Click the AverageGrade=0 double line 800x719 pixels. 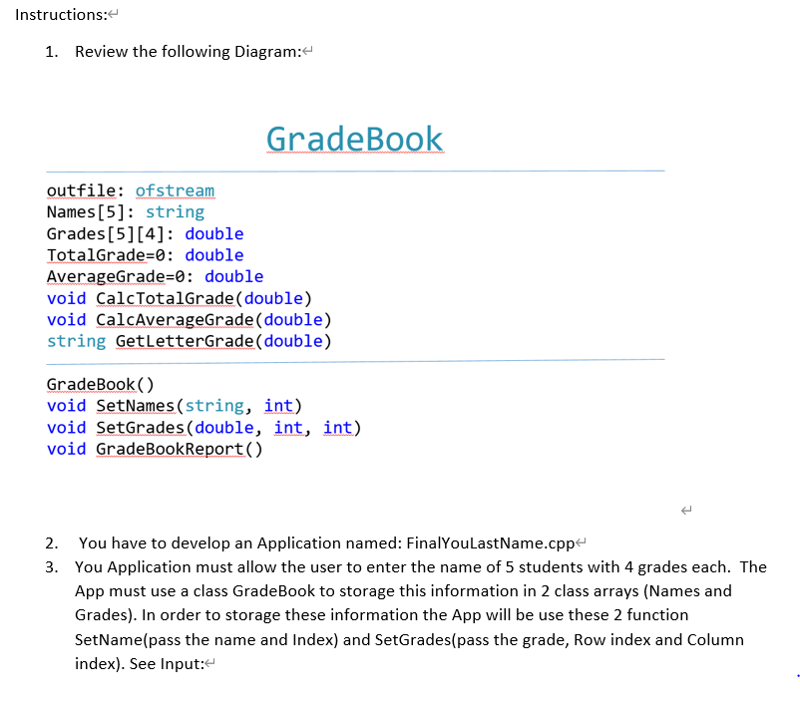154,276
